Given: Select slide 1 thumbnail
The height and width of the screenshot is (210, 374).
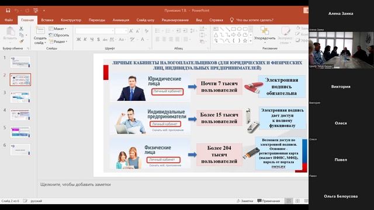Looking at the screenshot, I should coord(20,62).
